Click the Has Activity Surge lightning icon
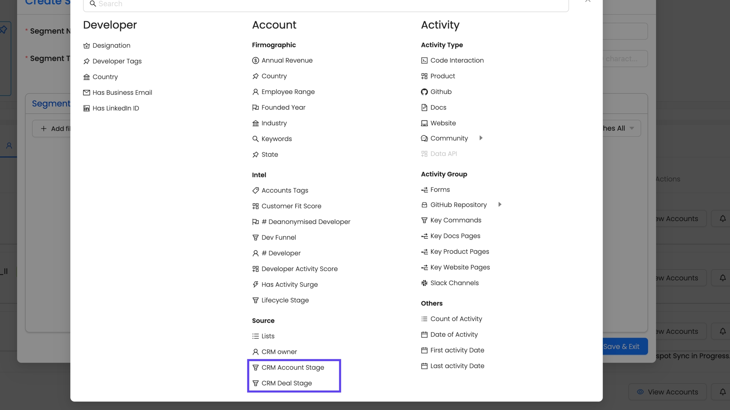Screen dimensions: 730x410 pos(255,285)
